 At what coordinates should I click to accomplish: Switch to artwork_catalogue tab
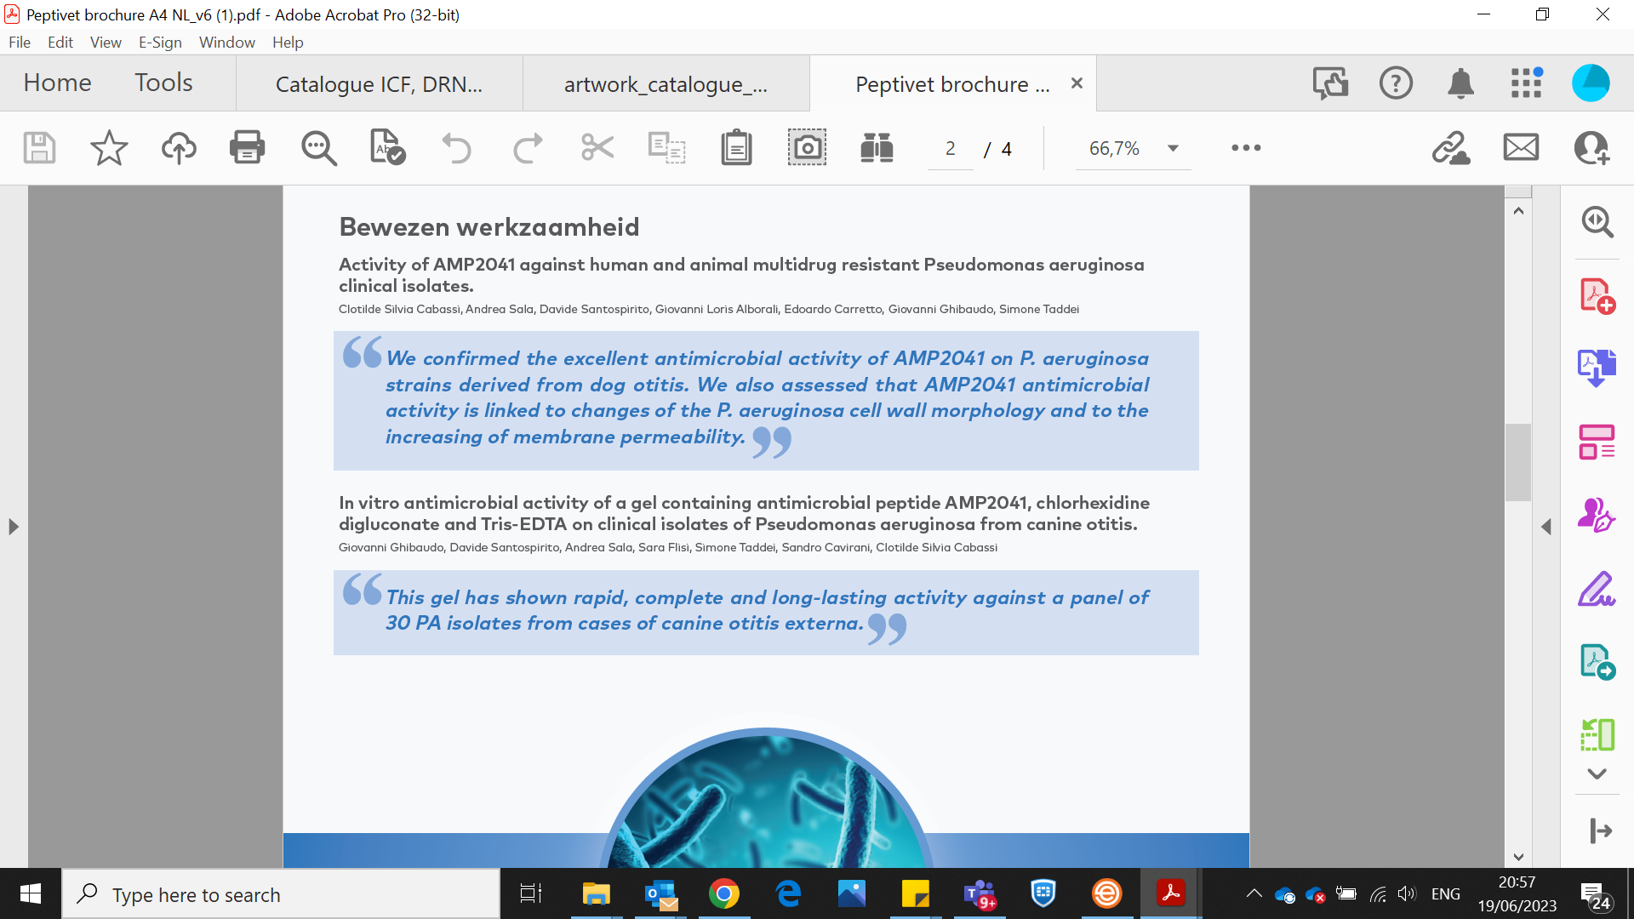(666, 84)
